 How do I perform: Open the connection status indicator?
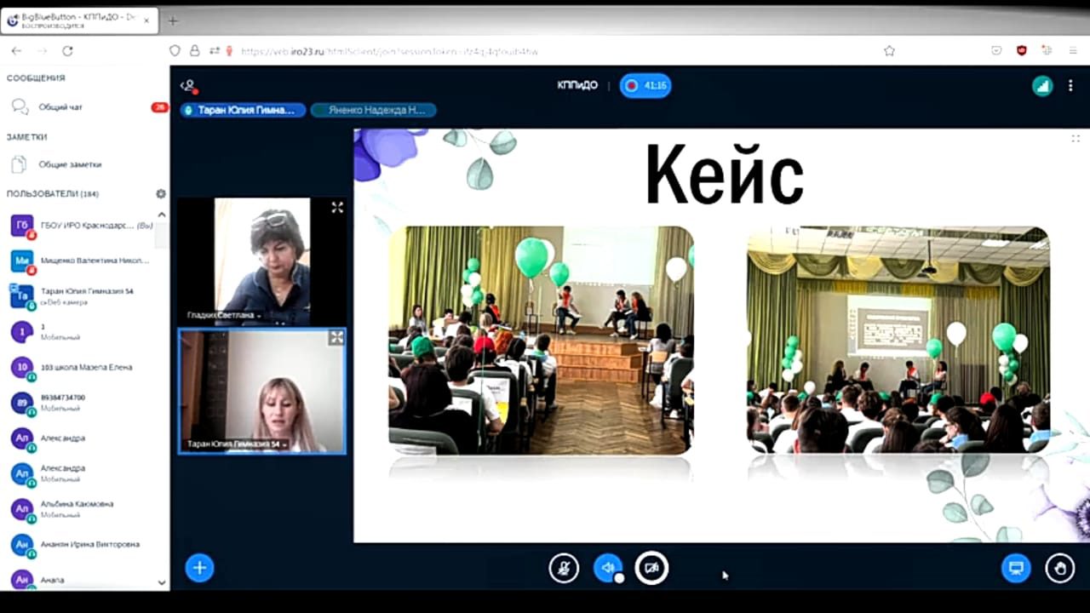[x=1042, y=85]
